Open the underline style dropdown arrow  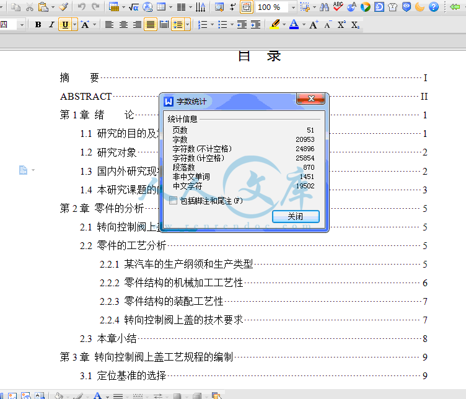(75, 25)
